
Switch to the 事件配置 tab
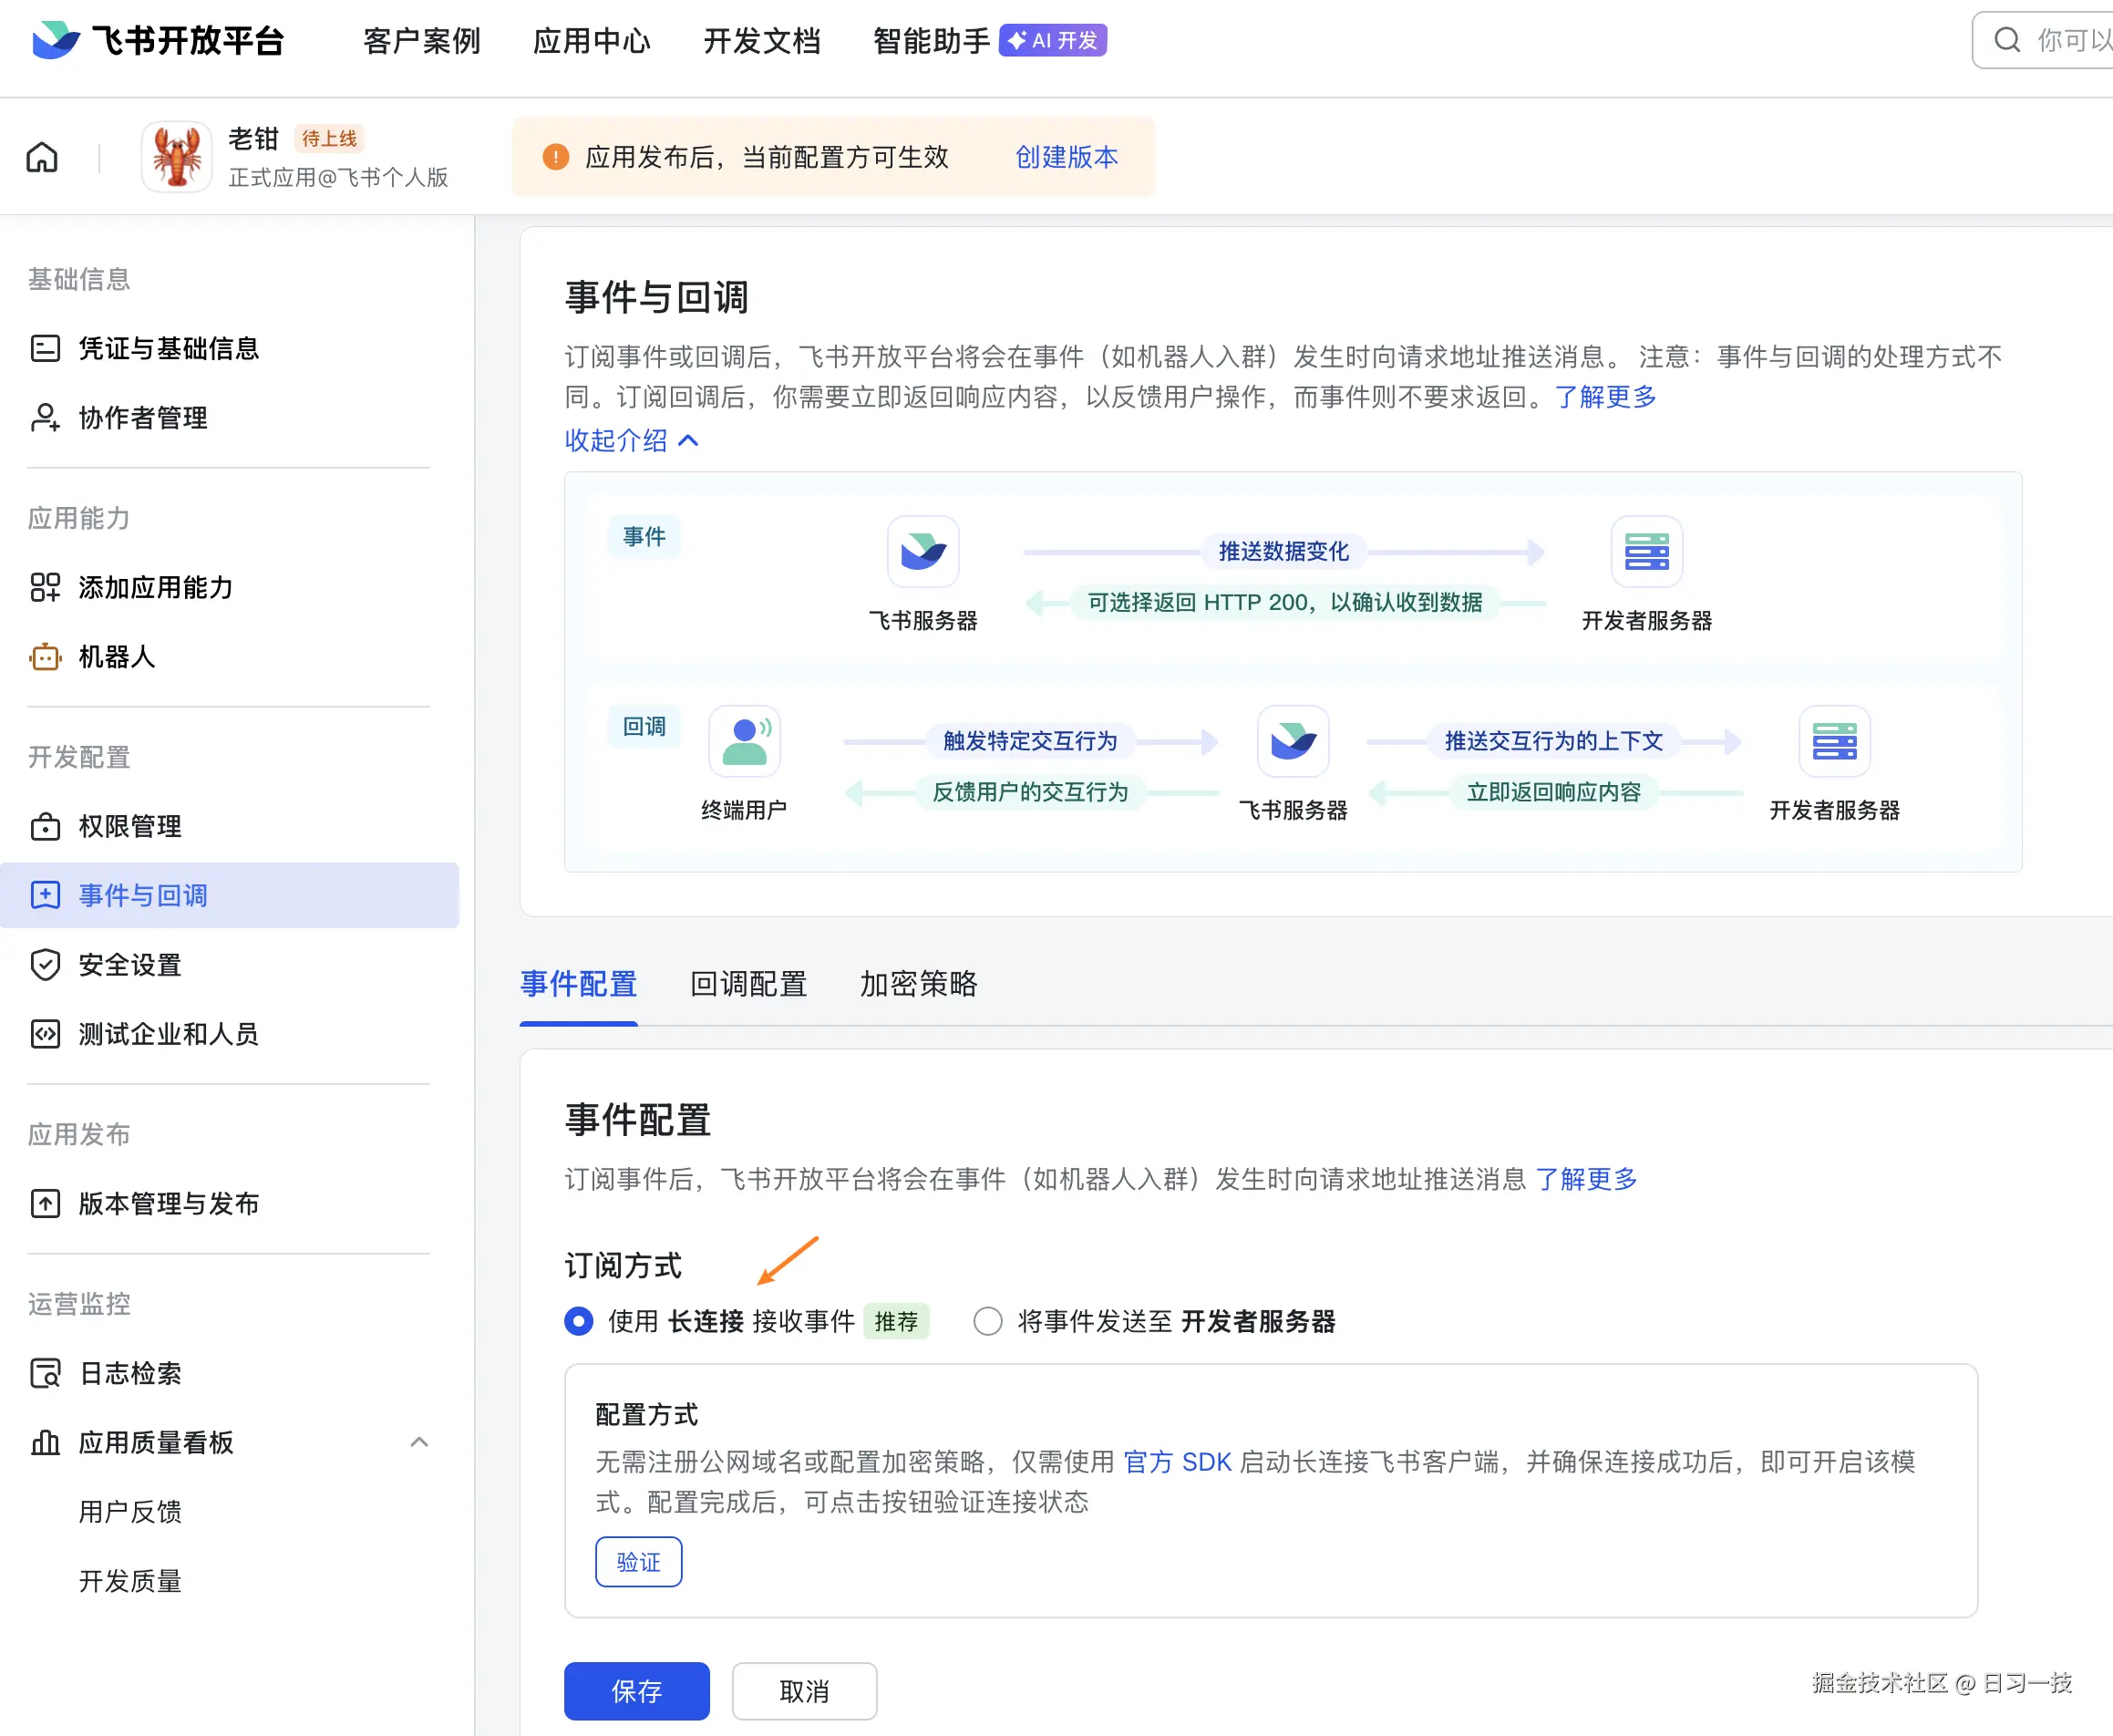579,984
